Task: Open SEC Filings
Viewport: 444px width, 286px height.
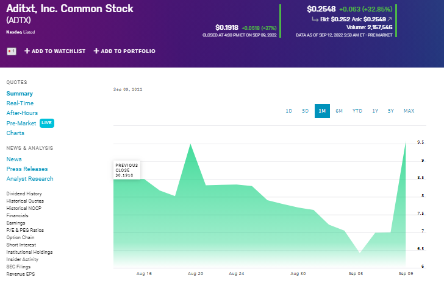Action: 18,267
